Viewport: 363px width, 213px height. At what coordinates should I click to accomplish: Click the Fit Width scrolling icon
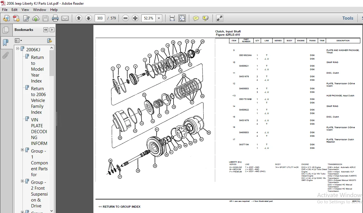point(172,18)
